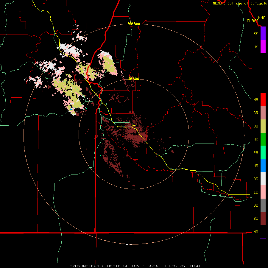
Task: Click the HR legend label
Action: tap(255, 139)
